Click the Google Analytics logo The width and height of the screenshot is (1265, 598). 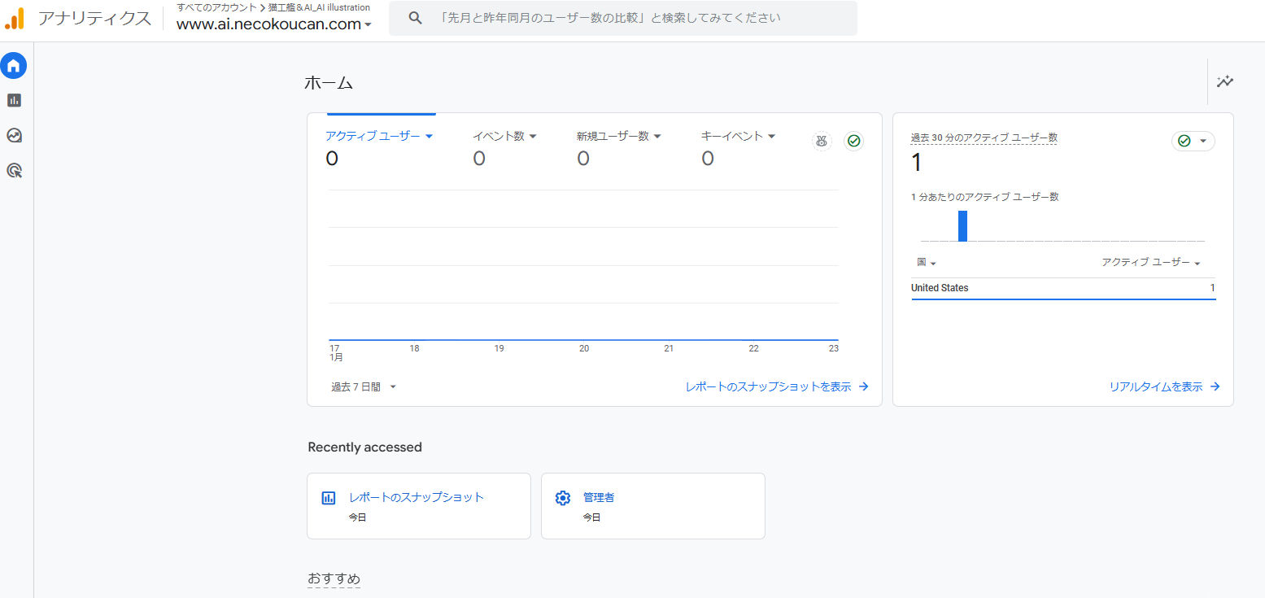pyautogui.click(x=15, y=19)
